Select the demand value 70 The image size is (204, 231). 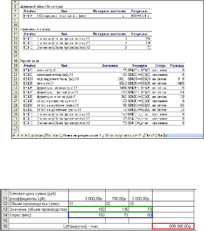pos(117,215)
